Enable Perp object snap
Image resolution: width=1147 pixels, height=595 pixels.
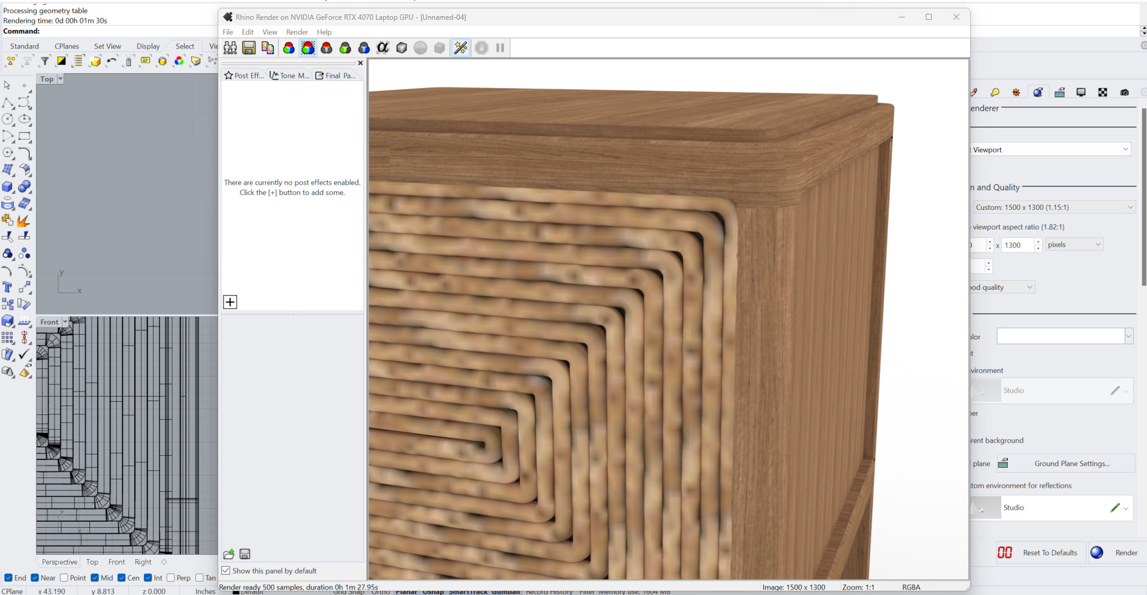[171, 578]
